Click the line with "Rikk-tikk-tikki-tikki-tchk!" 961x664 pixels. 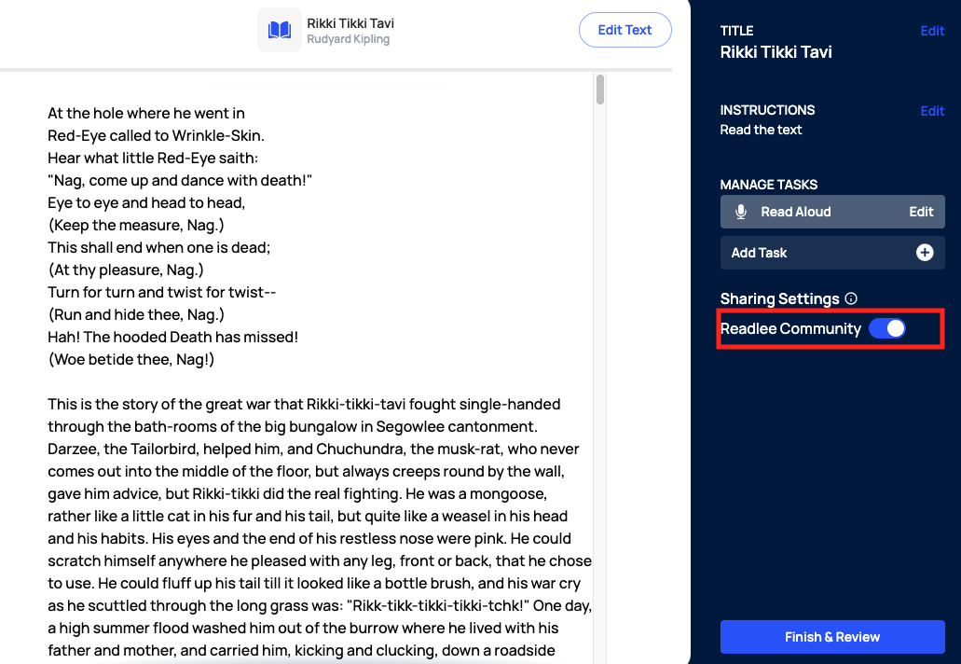click(320, 606)
